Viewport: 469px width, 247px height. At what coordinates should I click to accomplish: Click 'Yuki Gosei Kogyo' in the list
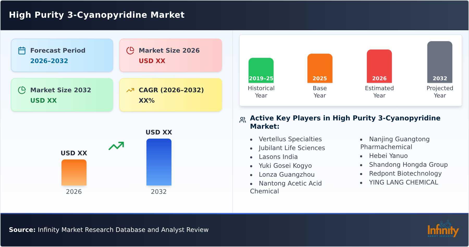(x=285, y=166)
